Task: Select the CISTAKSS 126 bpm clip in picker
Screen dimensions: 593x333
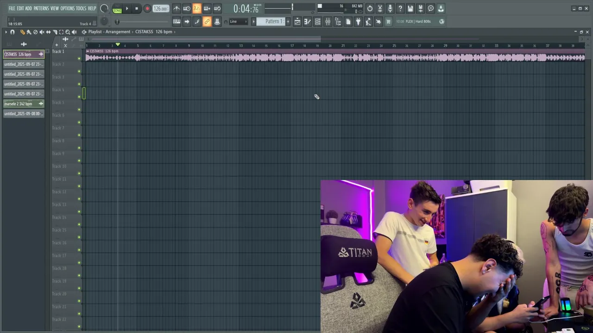Action: (x=24, y=54)
